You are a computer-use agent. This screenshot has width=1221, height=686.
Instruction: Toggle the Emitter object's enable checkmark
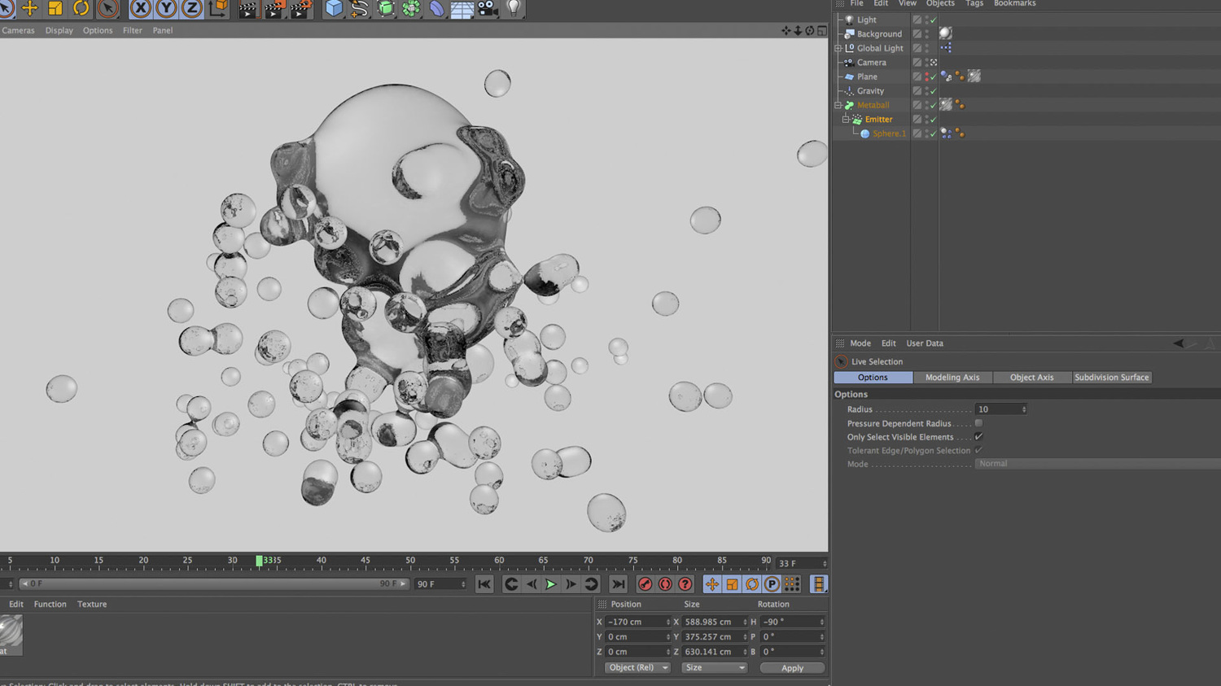pos(934,120)
